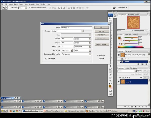Select the Zoom magnifier tool
Viewport: 151px width, 118px height.
pos(110,81)
